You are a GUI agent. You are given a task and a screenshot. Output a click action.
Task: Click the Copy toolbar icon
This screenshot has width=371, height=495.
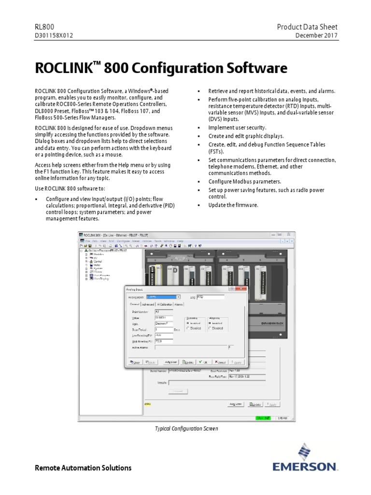click(x=100, y=246)
